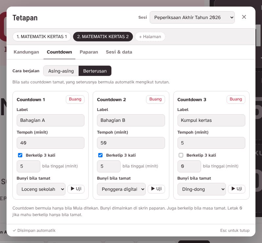Play test sound Uji for Countdown 1
The height and width of the screenshot is (243, 262).
tap(76, 189)
